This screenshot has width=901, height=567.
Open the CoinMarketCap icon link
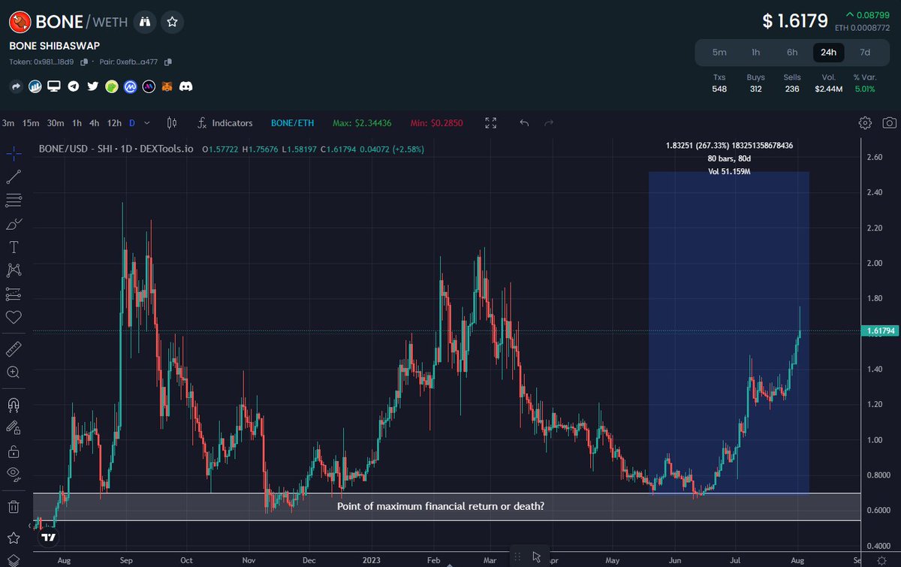tap(131, 86)
